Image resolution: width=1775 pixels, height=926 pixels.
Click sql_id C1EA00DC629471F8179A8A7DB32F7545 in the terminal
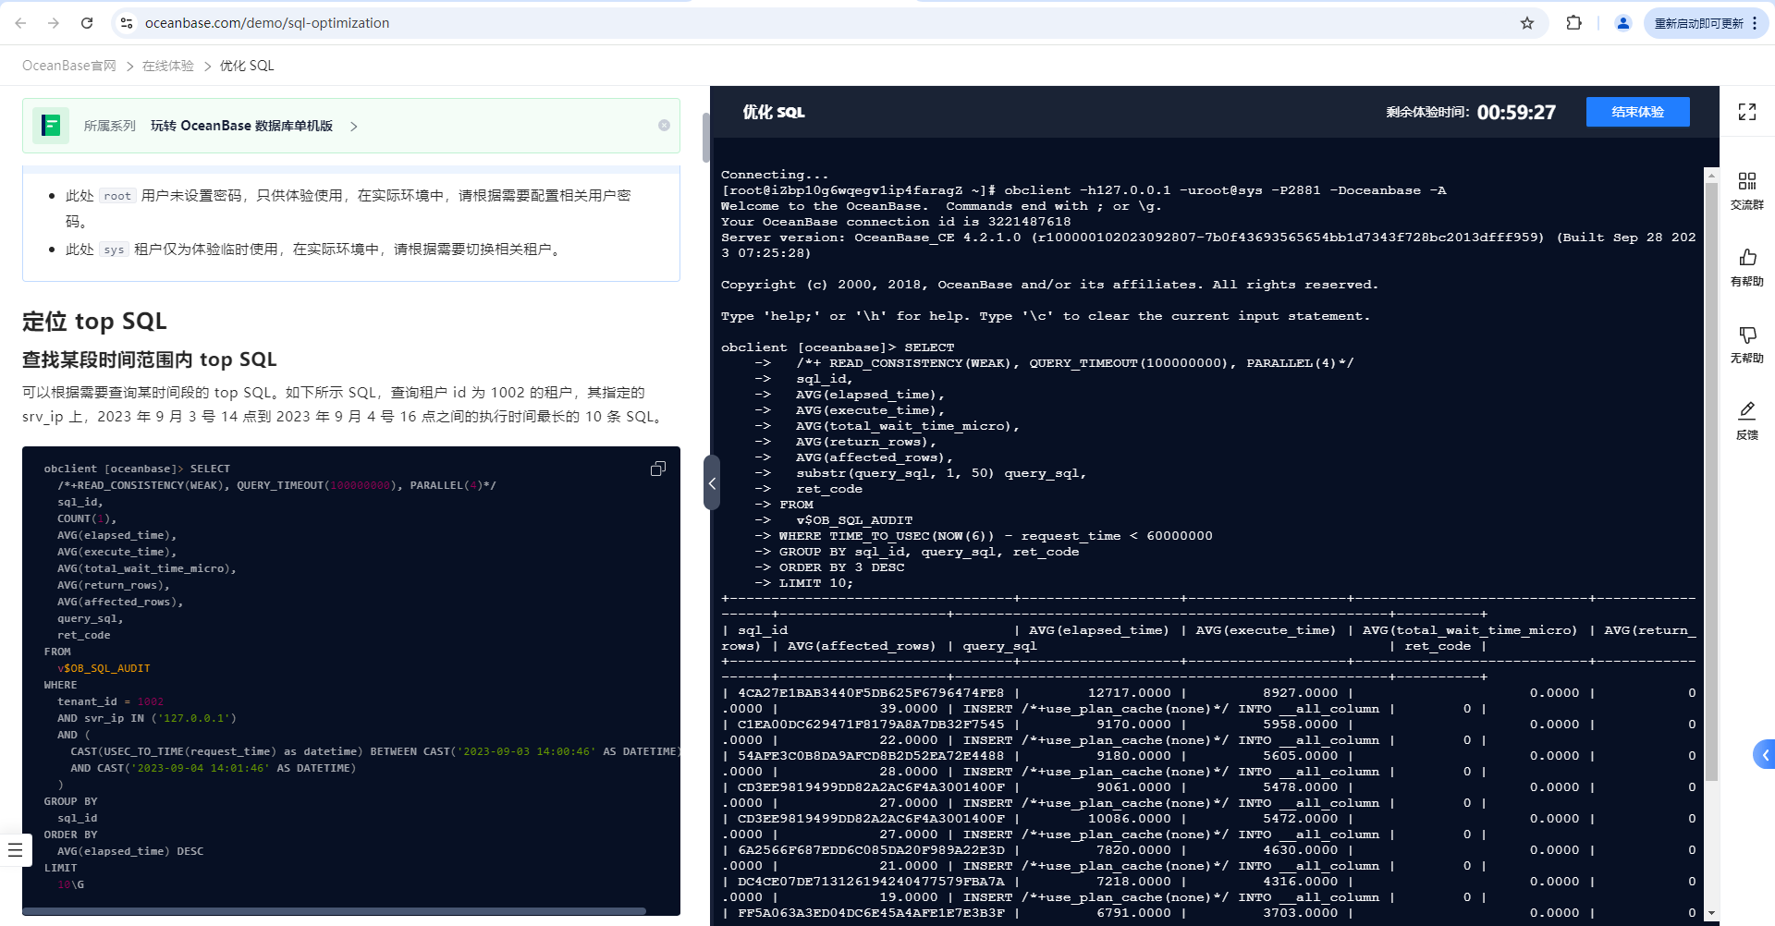click(871, 725)
